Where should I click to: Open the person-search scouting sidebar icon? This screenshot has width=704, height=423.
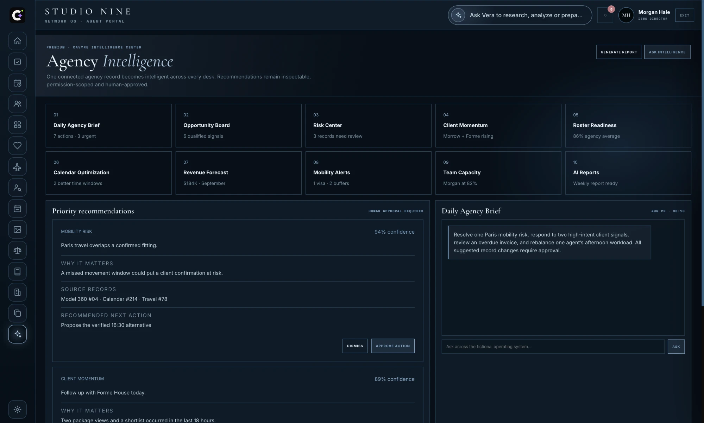17,188
